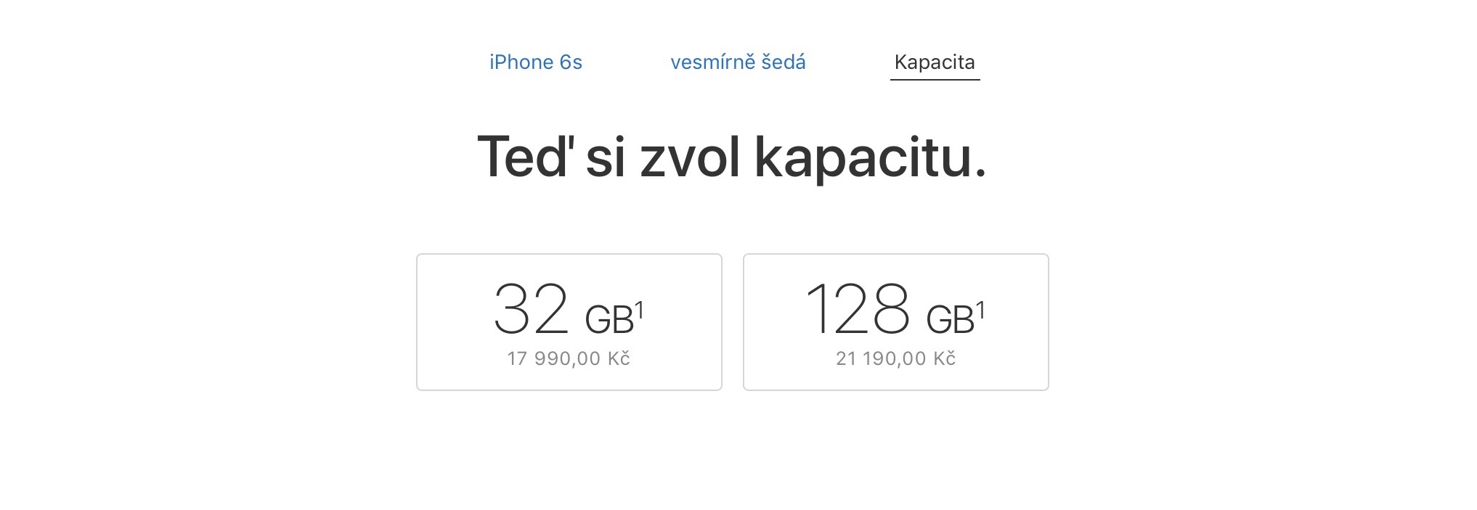Return to the vesmírně šedá color step
The width and height of the screenshot is (1477, 510).
pos(738,62)
